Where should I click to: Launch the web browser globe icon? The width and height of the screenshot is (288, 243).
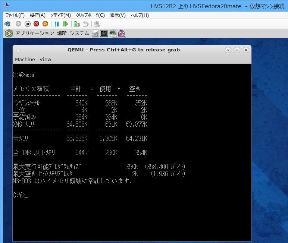pyautogui.click(x=113, y=34)
